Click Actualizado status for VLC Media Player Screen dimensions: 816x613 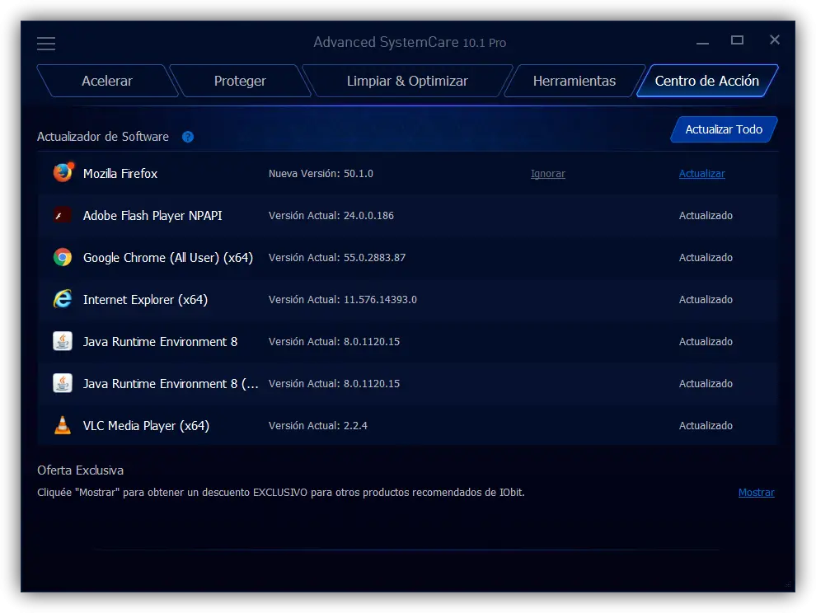[706, 426]
